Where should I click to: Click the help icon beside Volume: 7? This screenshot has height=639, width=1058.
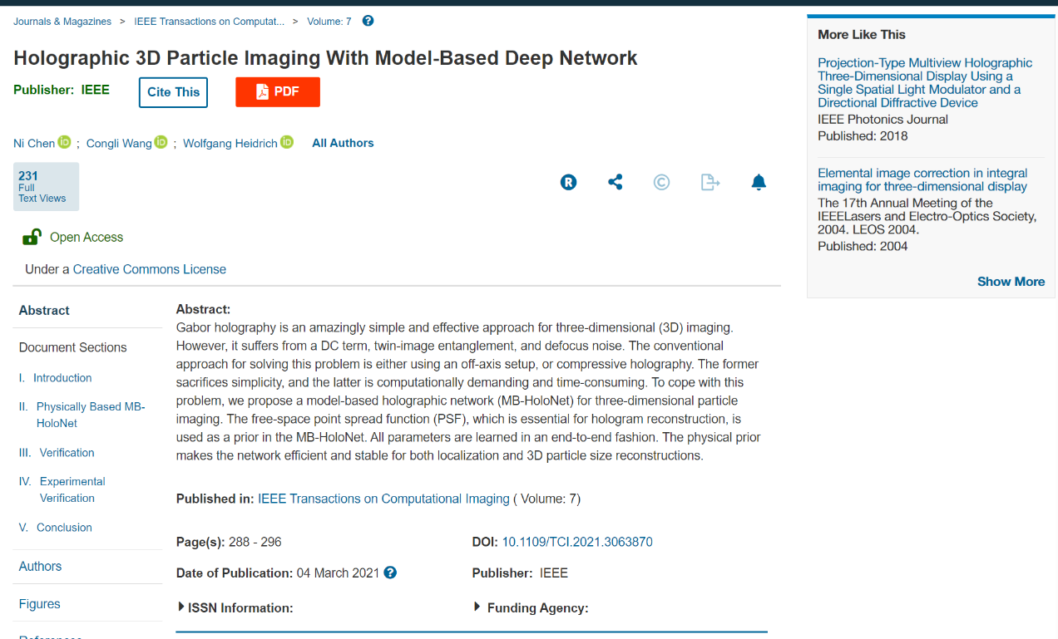click(x=368, y=21)
